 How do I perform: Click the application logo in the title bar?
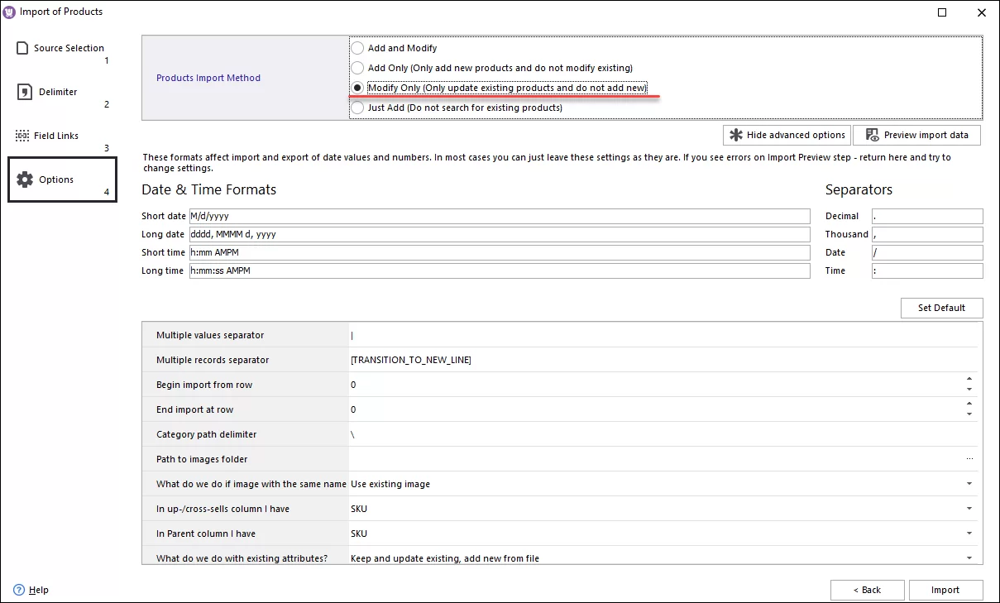pos(8,12)
